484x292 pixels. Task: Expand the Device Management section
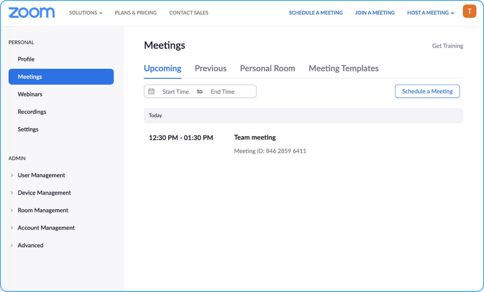44,193
